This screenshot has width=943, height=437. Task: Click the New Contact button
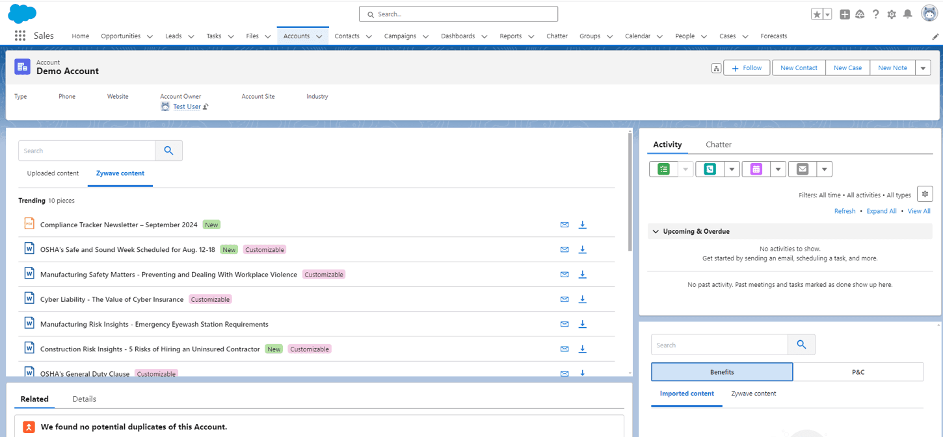tap(799, 68)
